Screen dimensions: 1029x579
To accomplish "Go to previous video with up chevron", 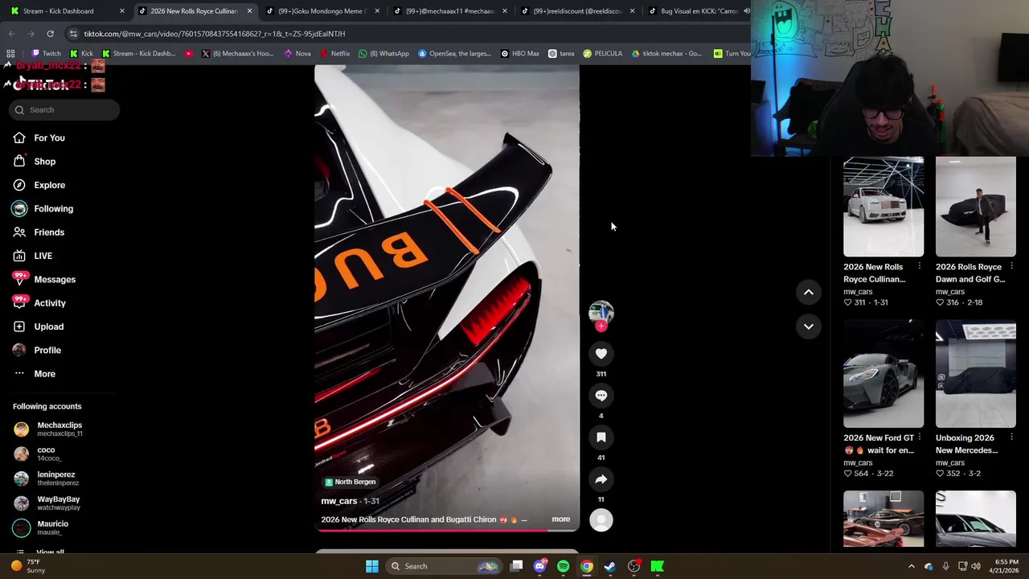I will pos(809,292).
